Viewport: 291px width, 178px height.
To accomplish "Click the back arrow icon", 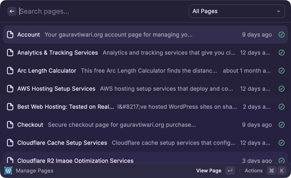I will 12,11.
